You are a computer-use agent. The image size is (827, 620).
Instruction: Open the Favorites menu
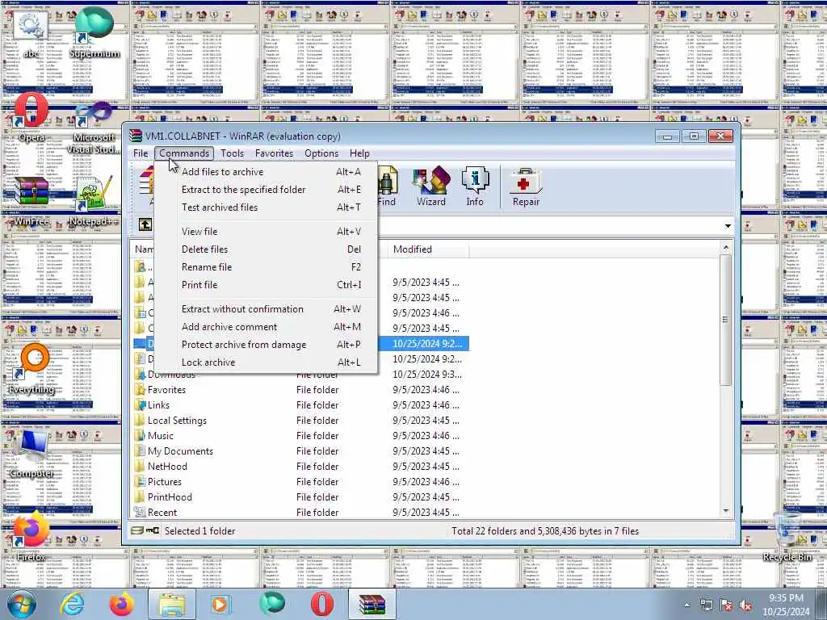coord(274,153)
